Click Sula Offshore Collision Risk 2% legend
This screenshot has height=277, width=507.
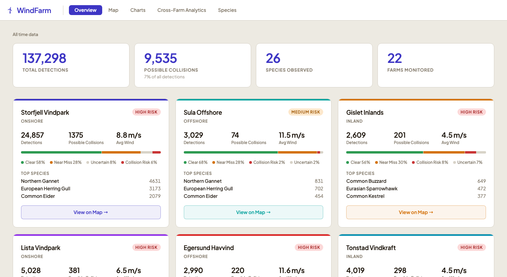tap(267, 162)
